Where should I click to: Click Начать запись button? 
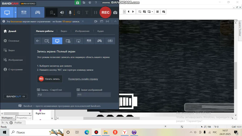(x=50, y=79)
